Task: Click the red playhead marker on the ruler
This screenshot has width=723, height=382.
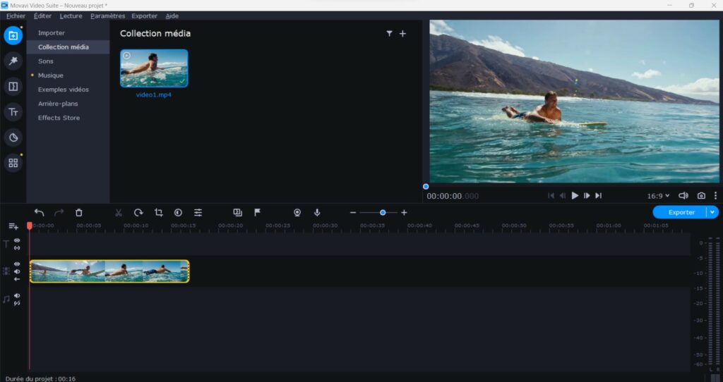Action: [30, 226]
